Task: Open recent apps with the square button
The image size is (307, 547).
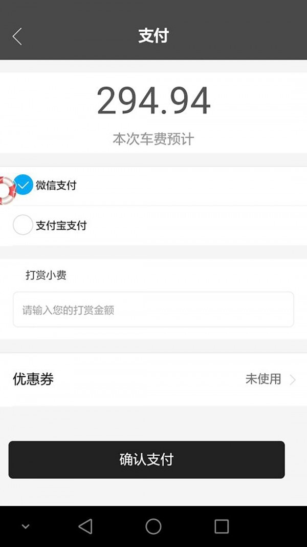Action: click(x=222, y=526)
